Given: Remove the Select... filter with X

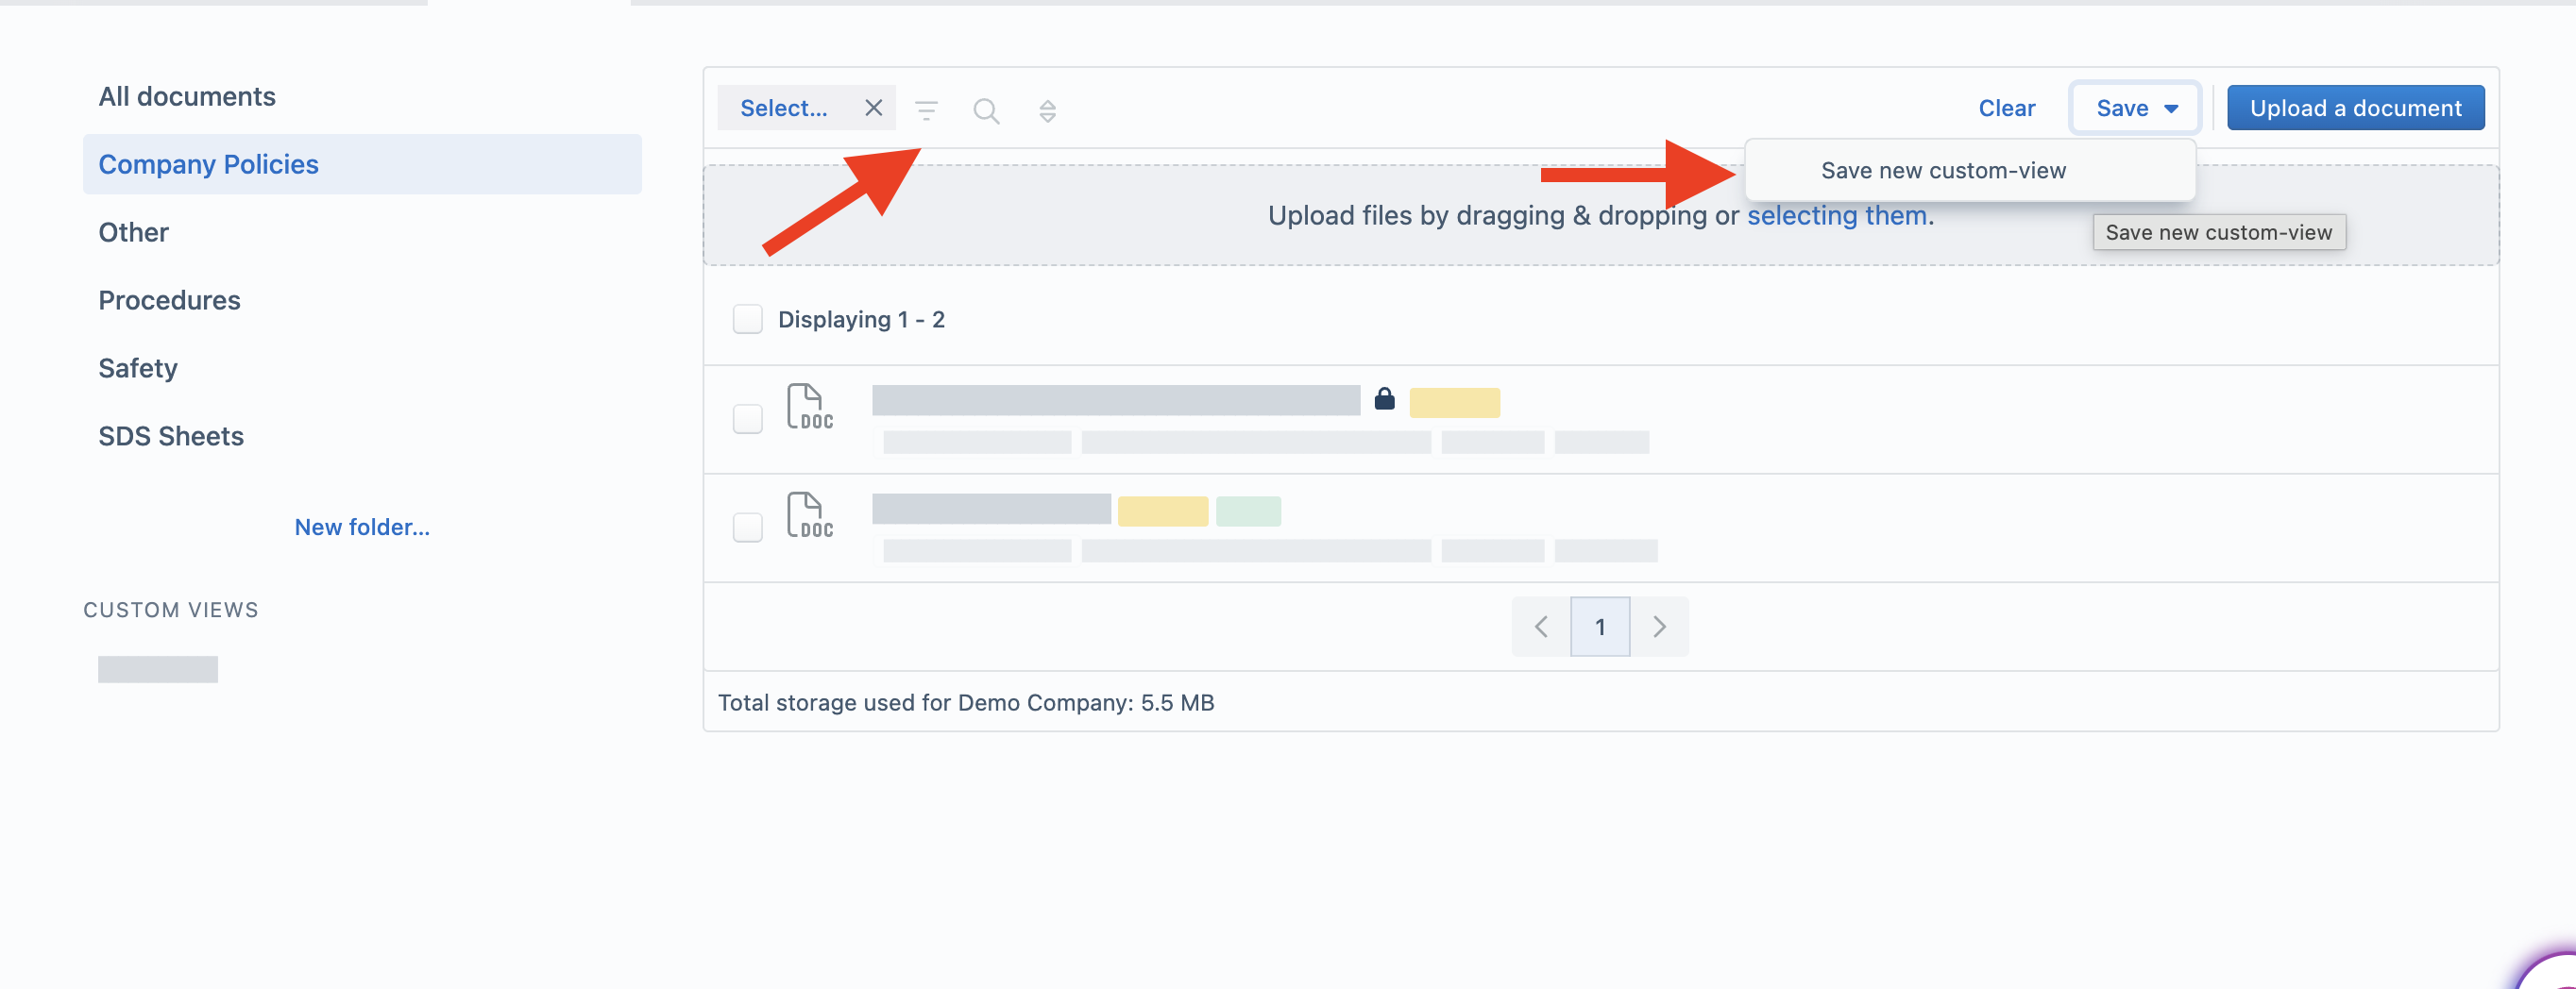Looking at the screenshot, I should (873, 108).
